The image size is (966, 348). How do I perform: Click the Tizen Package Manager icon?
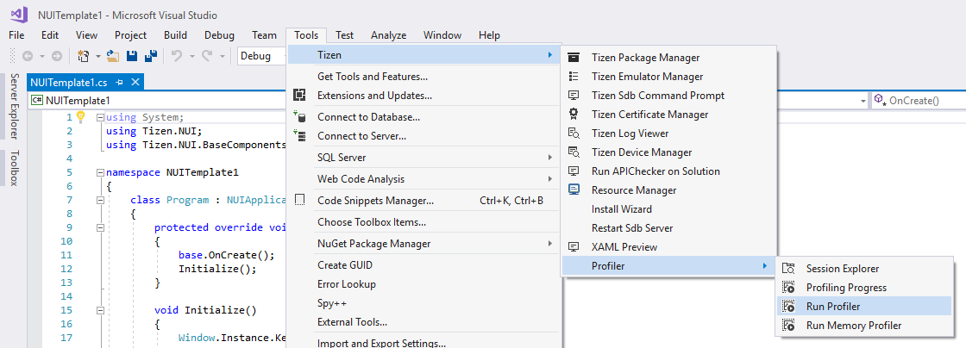pos(574,58)
